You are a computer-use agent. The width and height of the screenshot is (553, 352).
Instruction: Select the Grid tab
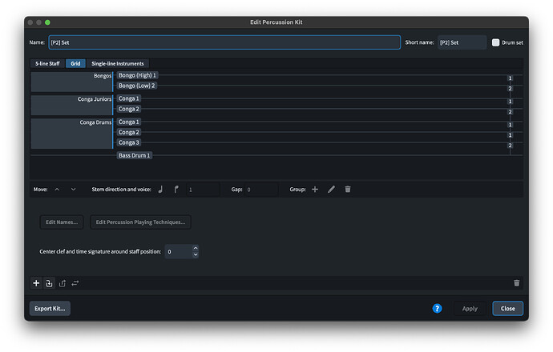75,64
